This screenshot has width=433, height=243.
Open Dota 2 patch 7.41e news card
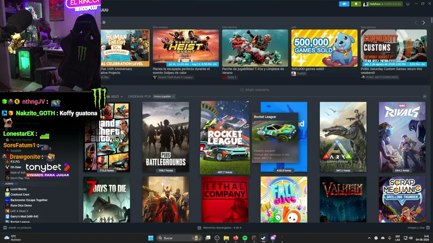pos(255,48)
